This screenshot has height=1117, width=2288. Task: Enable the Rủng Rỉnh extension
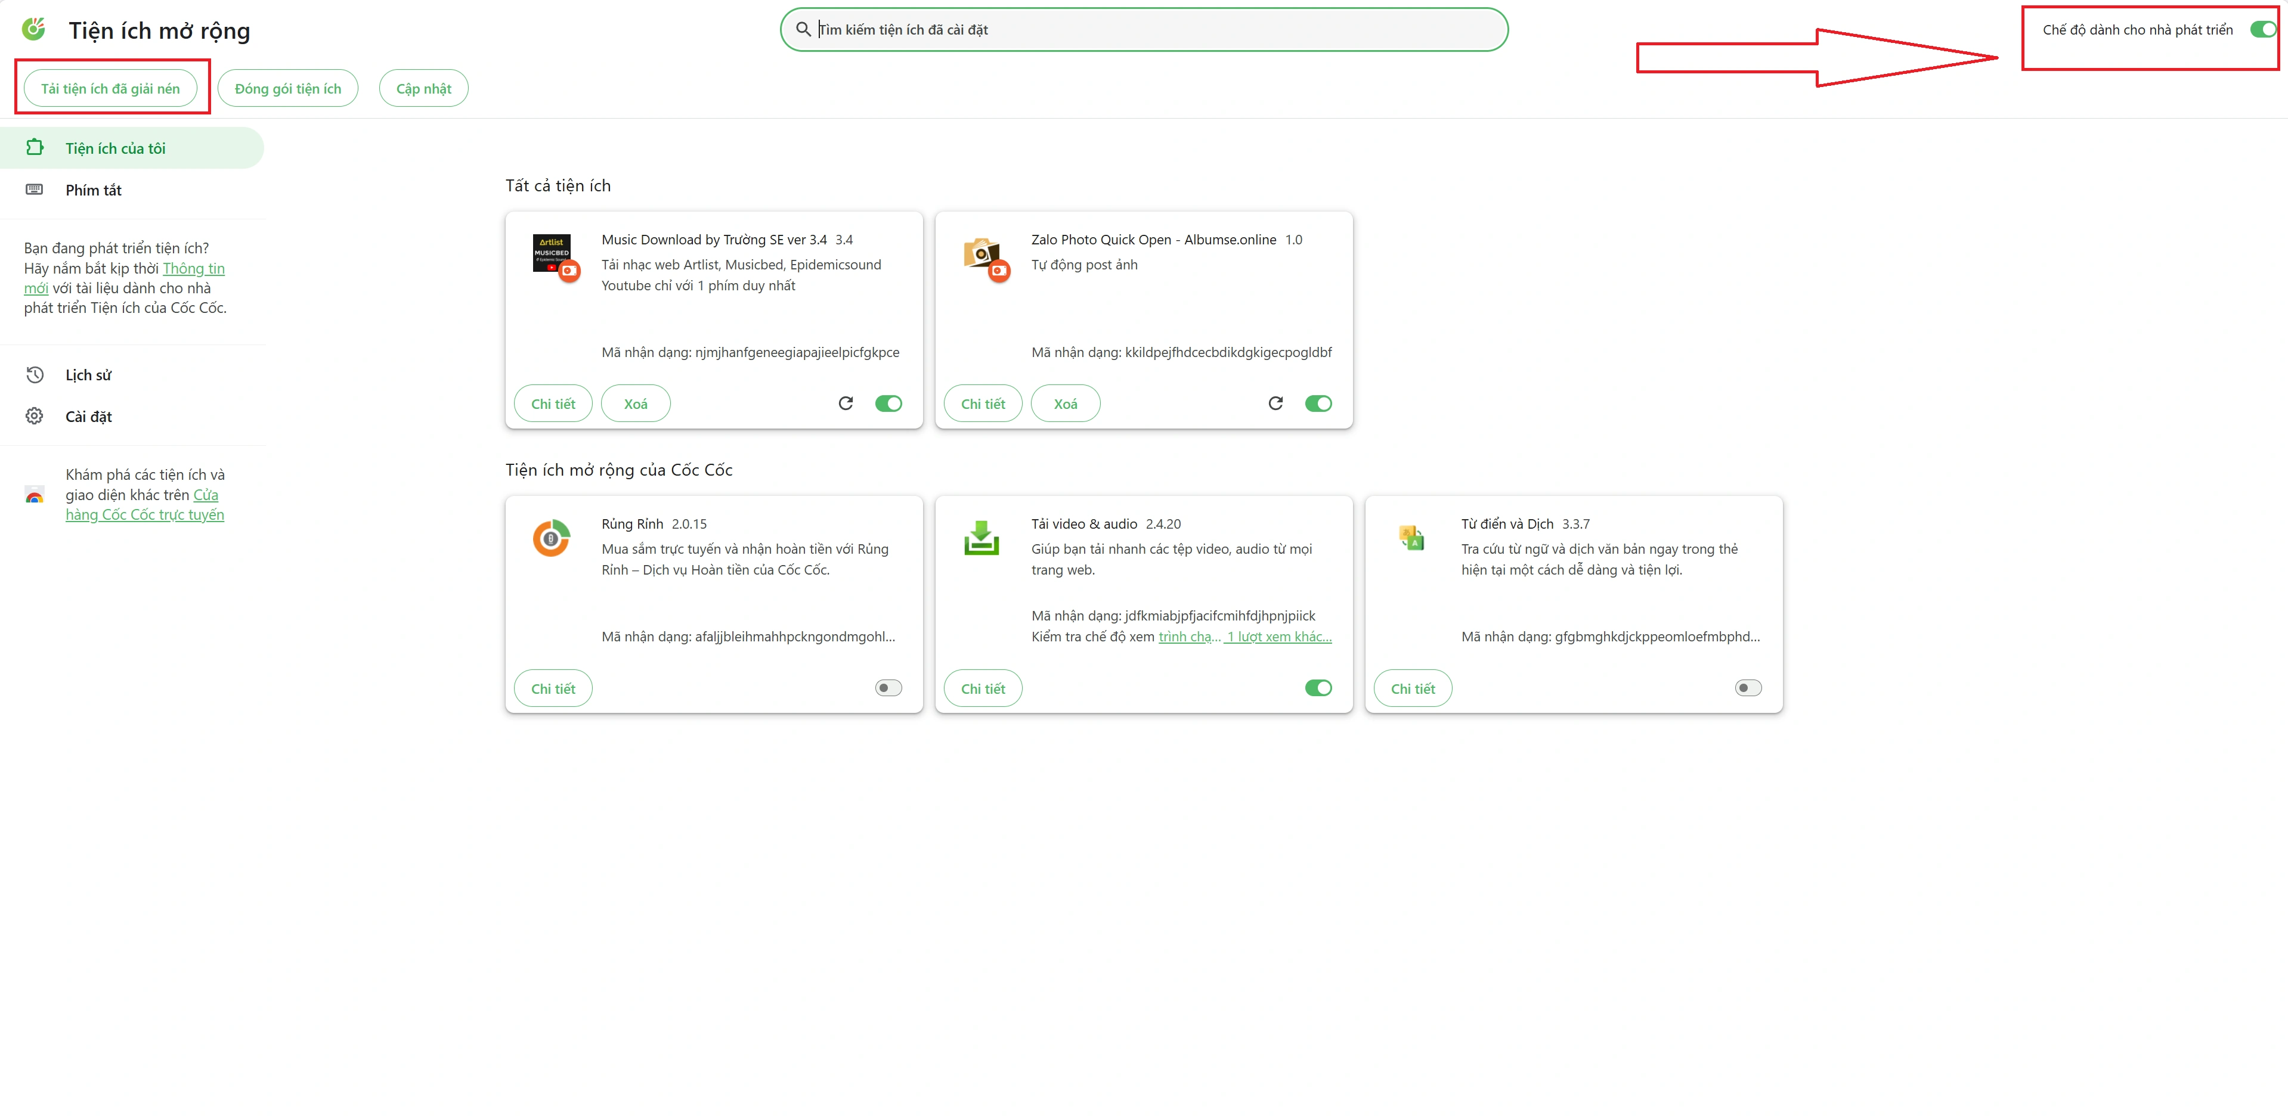888,688
